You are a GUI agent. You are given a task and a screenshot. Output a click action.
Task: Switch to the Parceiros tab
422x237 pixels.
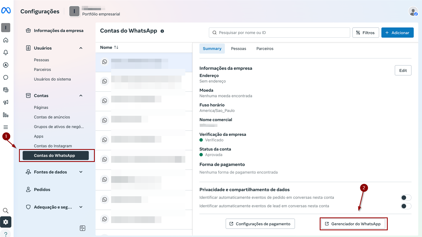click(x=265, y=49)
